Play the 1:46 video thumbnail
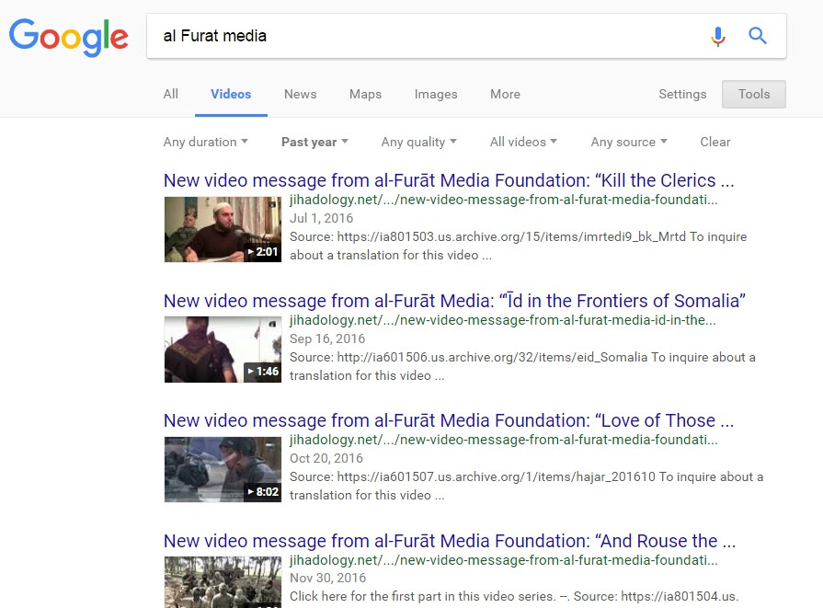Viewport: 823px width, 608px height. point(223,350)
